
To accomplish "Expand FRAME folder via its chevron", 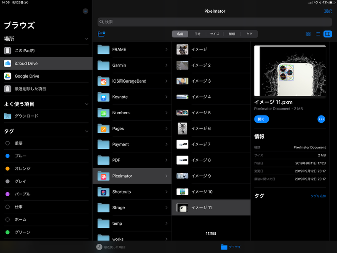I will (166, 49).
